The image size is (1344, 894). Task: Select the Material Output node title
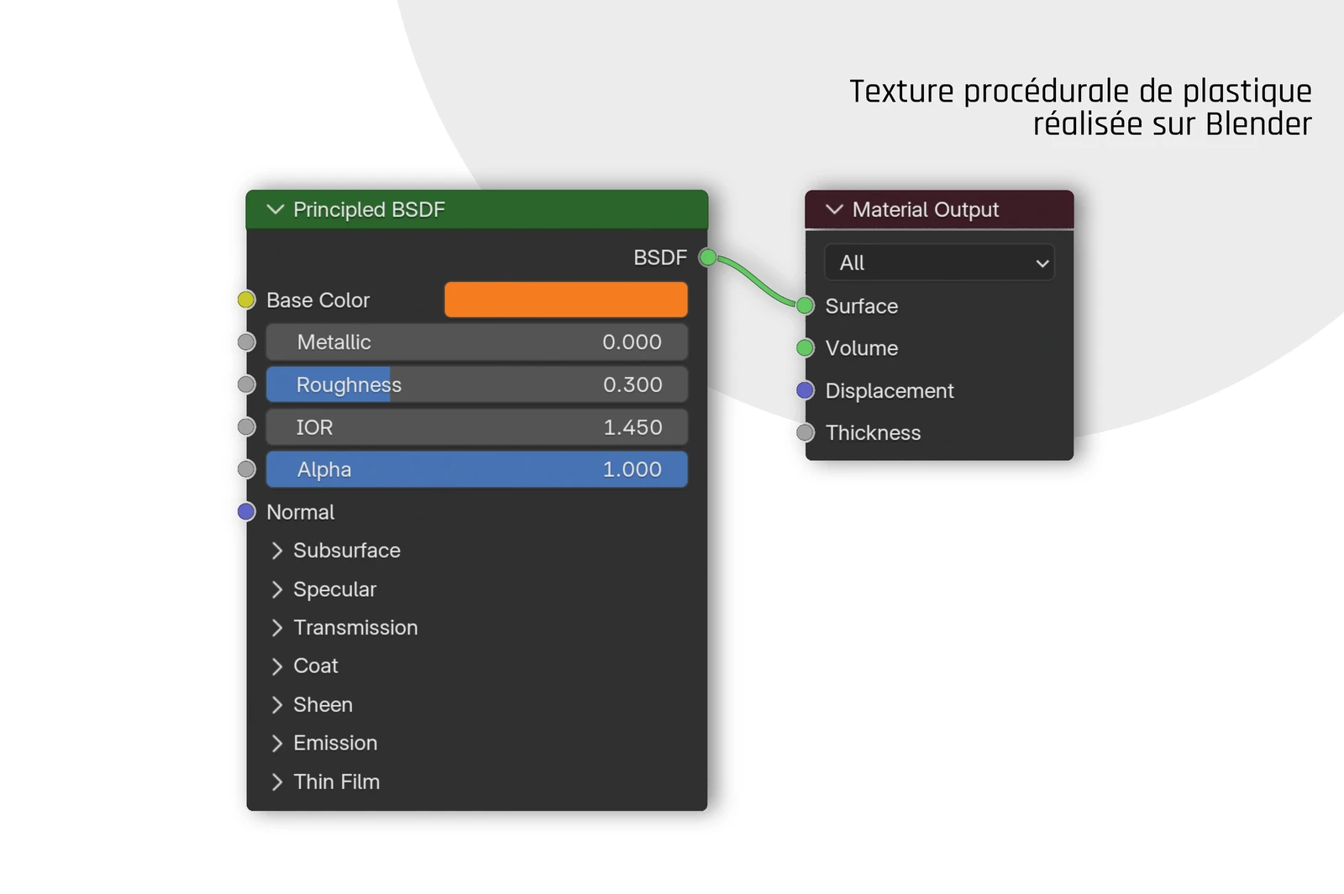tap(926, 210)
